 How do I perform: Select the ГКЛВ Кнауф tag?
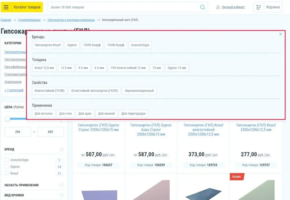(x=116, y=45)
